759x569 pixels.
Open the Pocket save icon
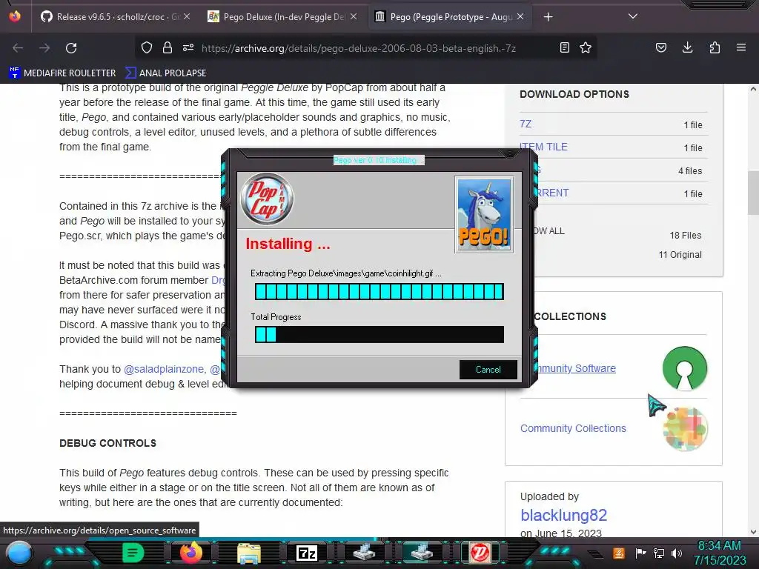coord(661,47)
